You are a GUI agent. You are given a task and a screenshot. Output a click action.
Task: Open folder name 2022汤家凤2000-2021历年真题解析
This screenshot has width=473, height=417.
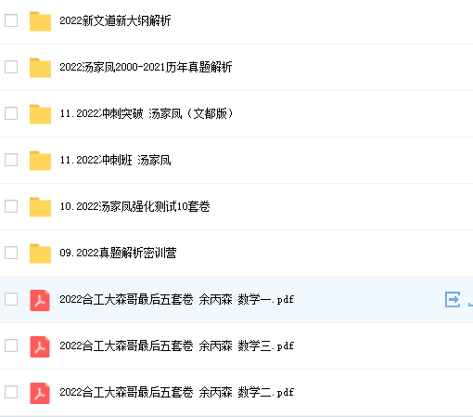pyautogui.click(x=146, y=67)
